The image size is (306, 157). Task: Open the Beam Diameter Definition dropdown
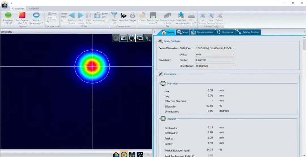(x=215, y=48)
